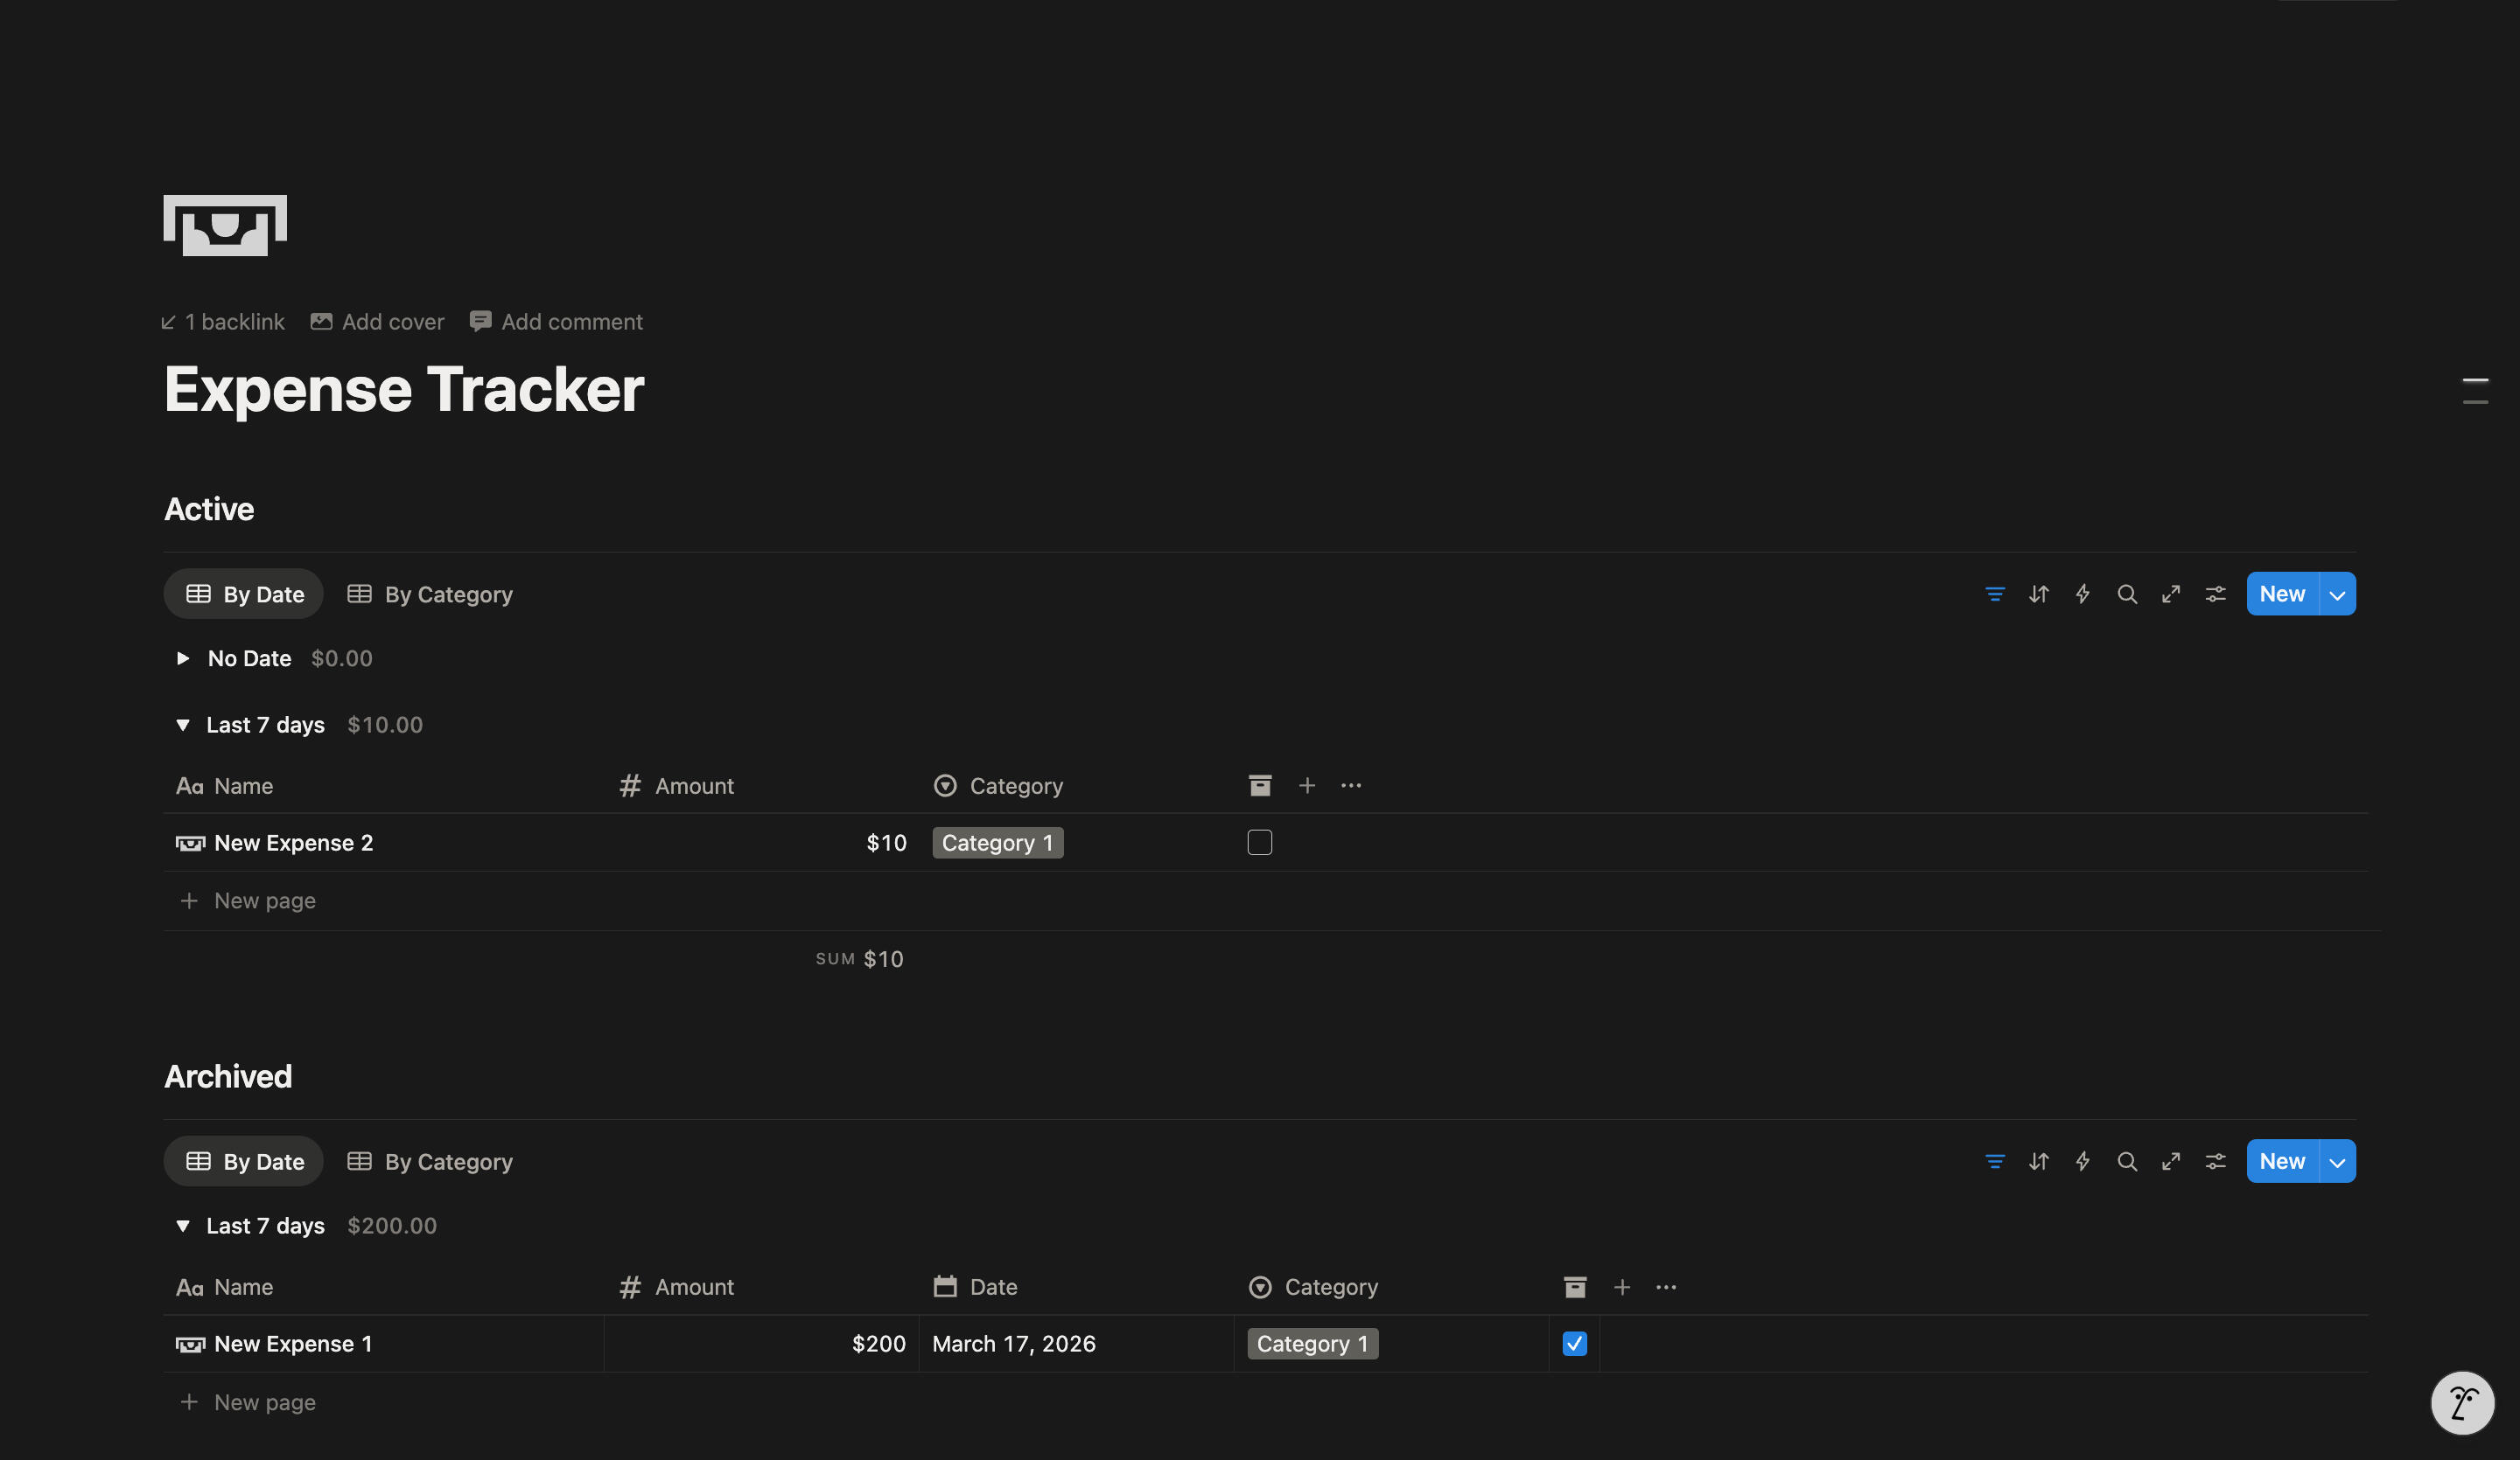Switch to By Category tab in Archived
This screenshot has height=1460, width=2520.
430,1161
